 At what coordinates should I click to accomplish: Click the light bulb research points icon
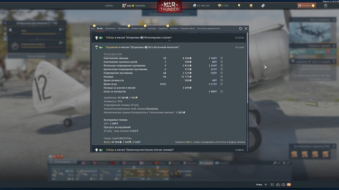pyautogui.click(x=239, y=6)
